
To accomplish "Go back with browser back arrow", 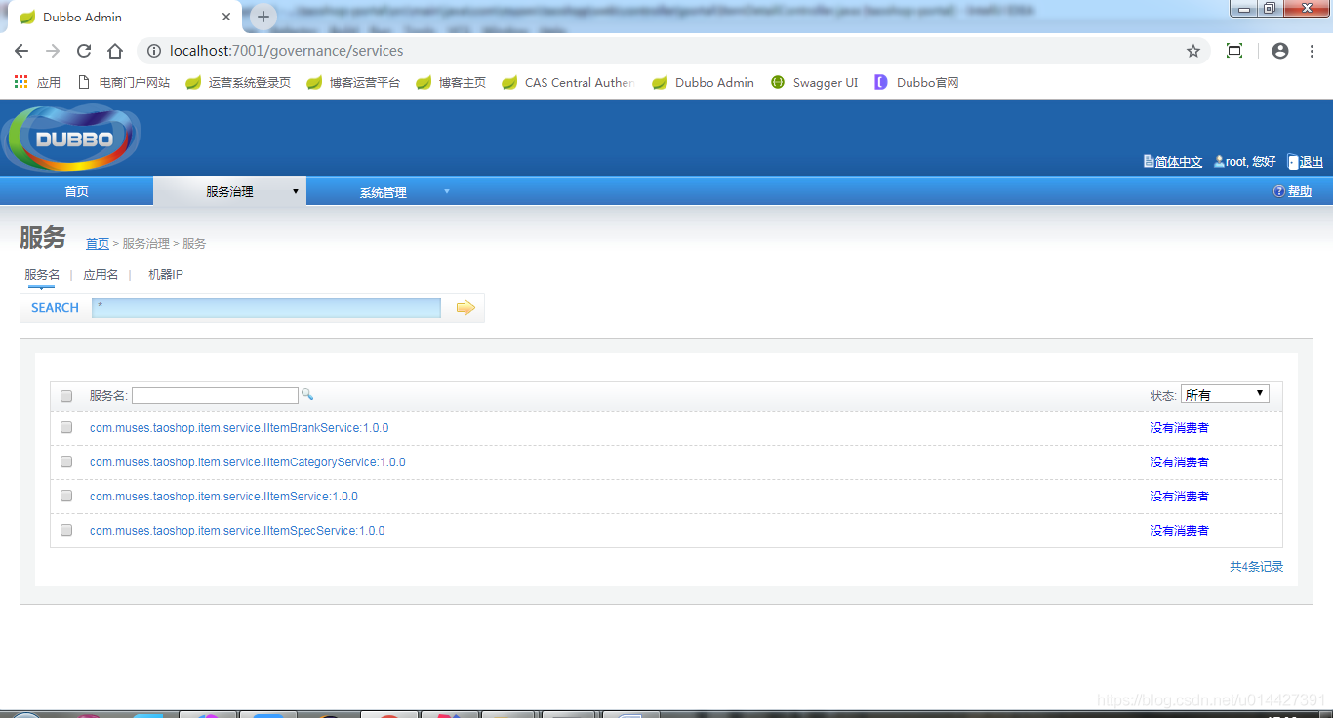I will tap(21, 51).
